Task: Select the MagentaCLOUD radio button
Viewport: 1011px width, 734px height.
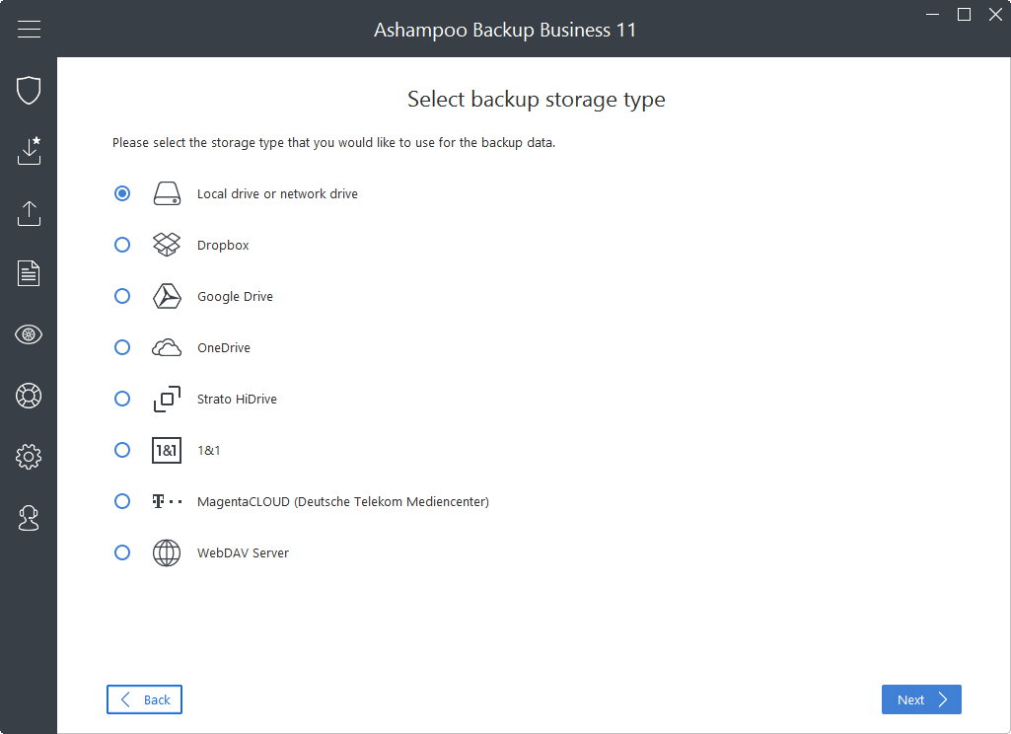Action: (122, 501)
